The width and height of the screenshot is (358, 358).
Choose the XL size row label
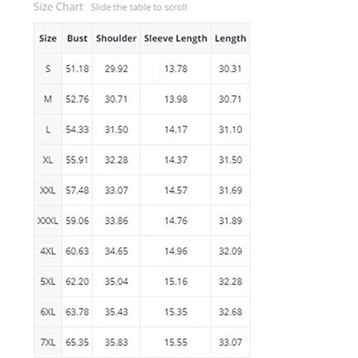(48, 160)
